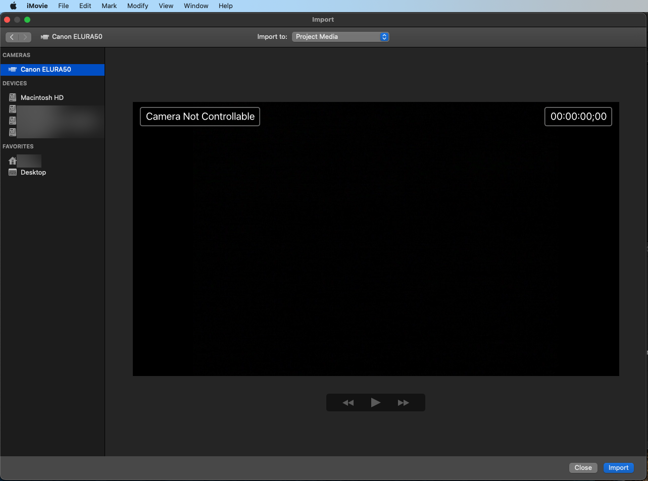Select the Desktop folder in Favorites

point(33,173)
